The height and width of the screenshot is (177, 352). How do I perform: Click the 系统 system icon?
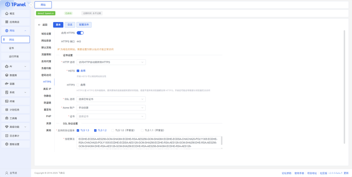pos(7,92)
